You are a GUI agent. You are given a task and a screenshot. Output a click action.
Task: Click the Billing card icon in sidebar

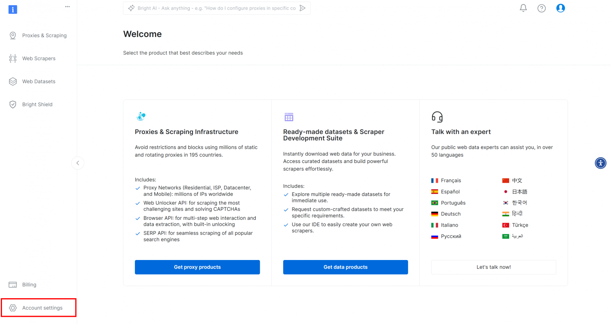13,285
